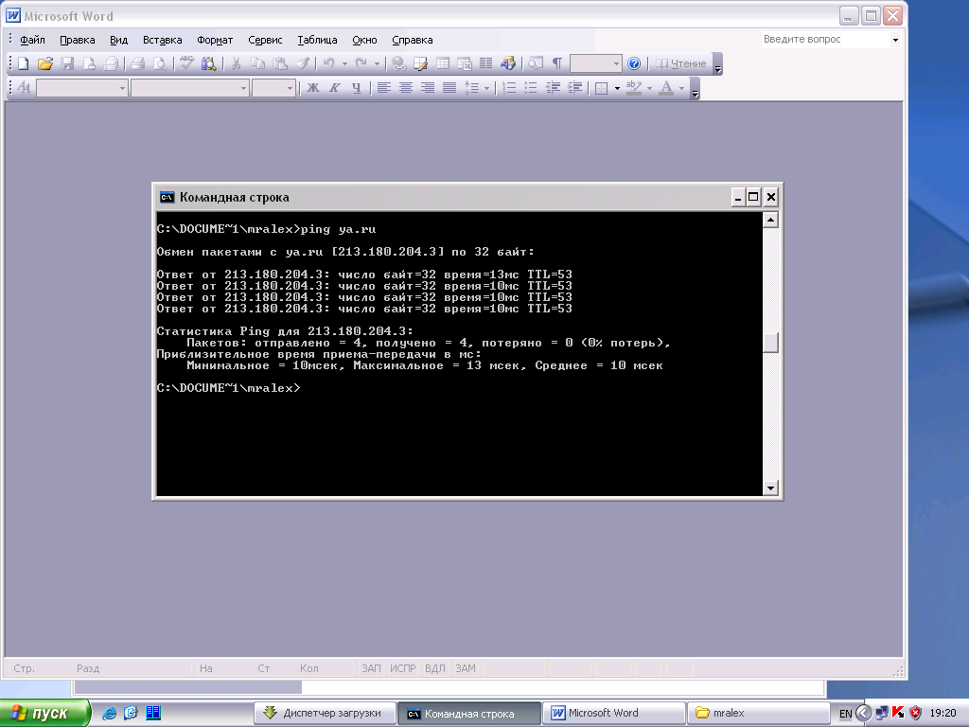Click the Cut scissors icon

[236, 63]
